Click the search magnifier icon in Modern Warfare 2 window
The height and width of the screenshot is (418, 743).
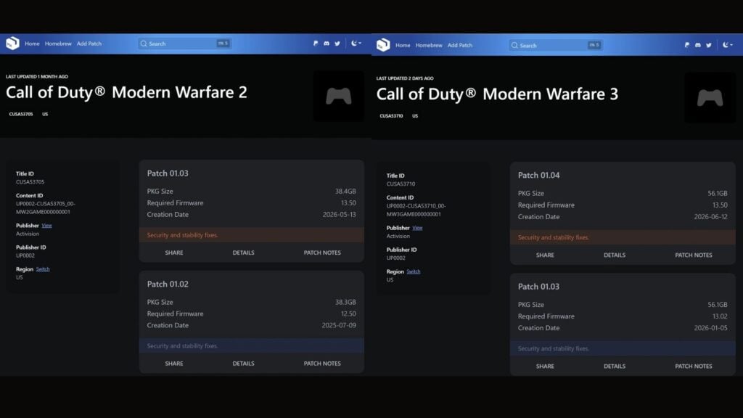coord(144,44)
